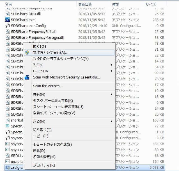Click the 5,038 KB size cell

[x=157, y=167]
